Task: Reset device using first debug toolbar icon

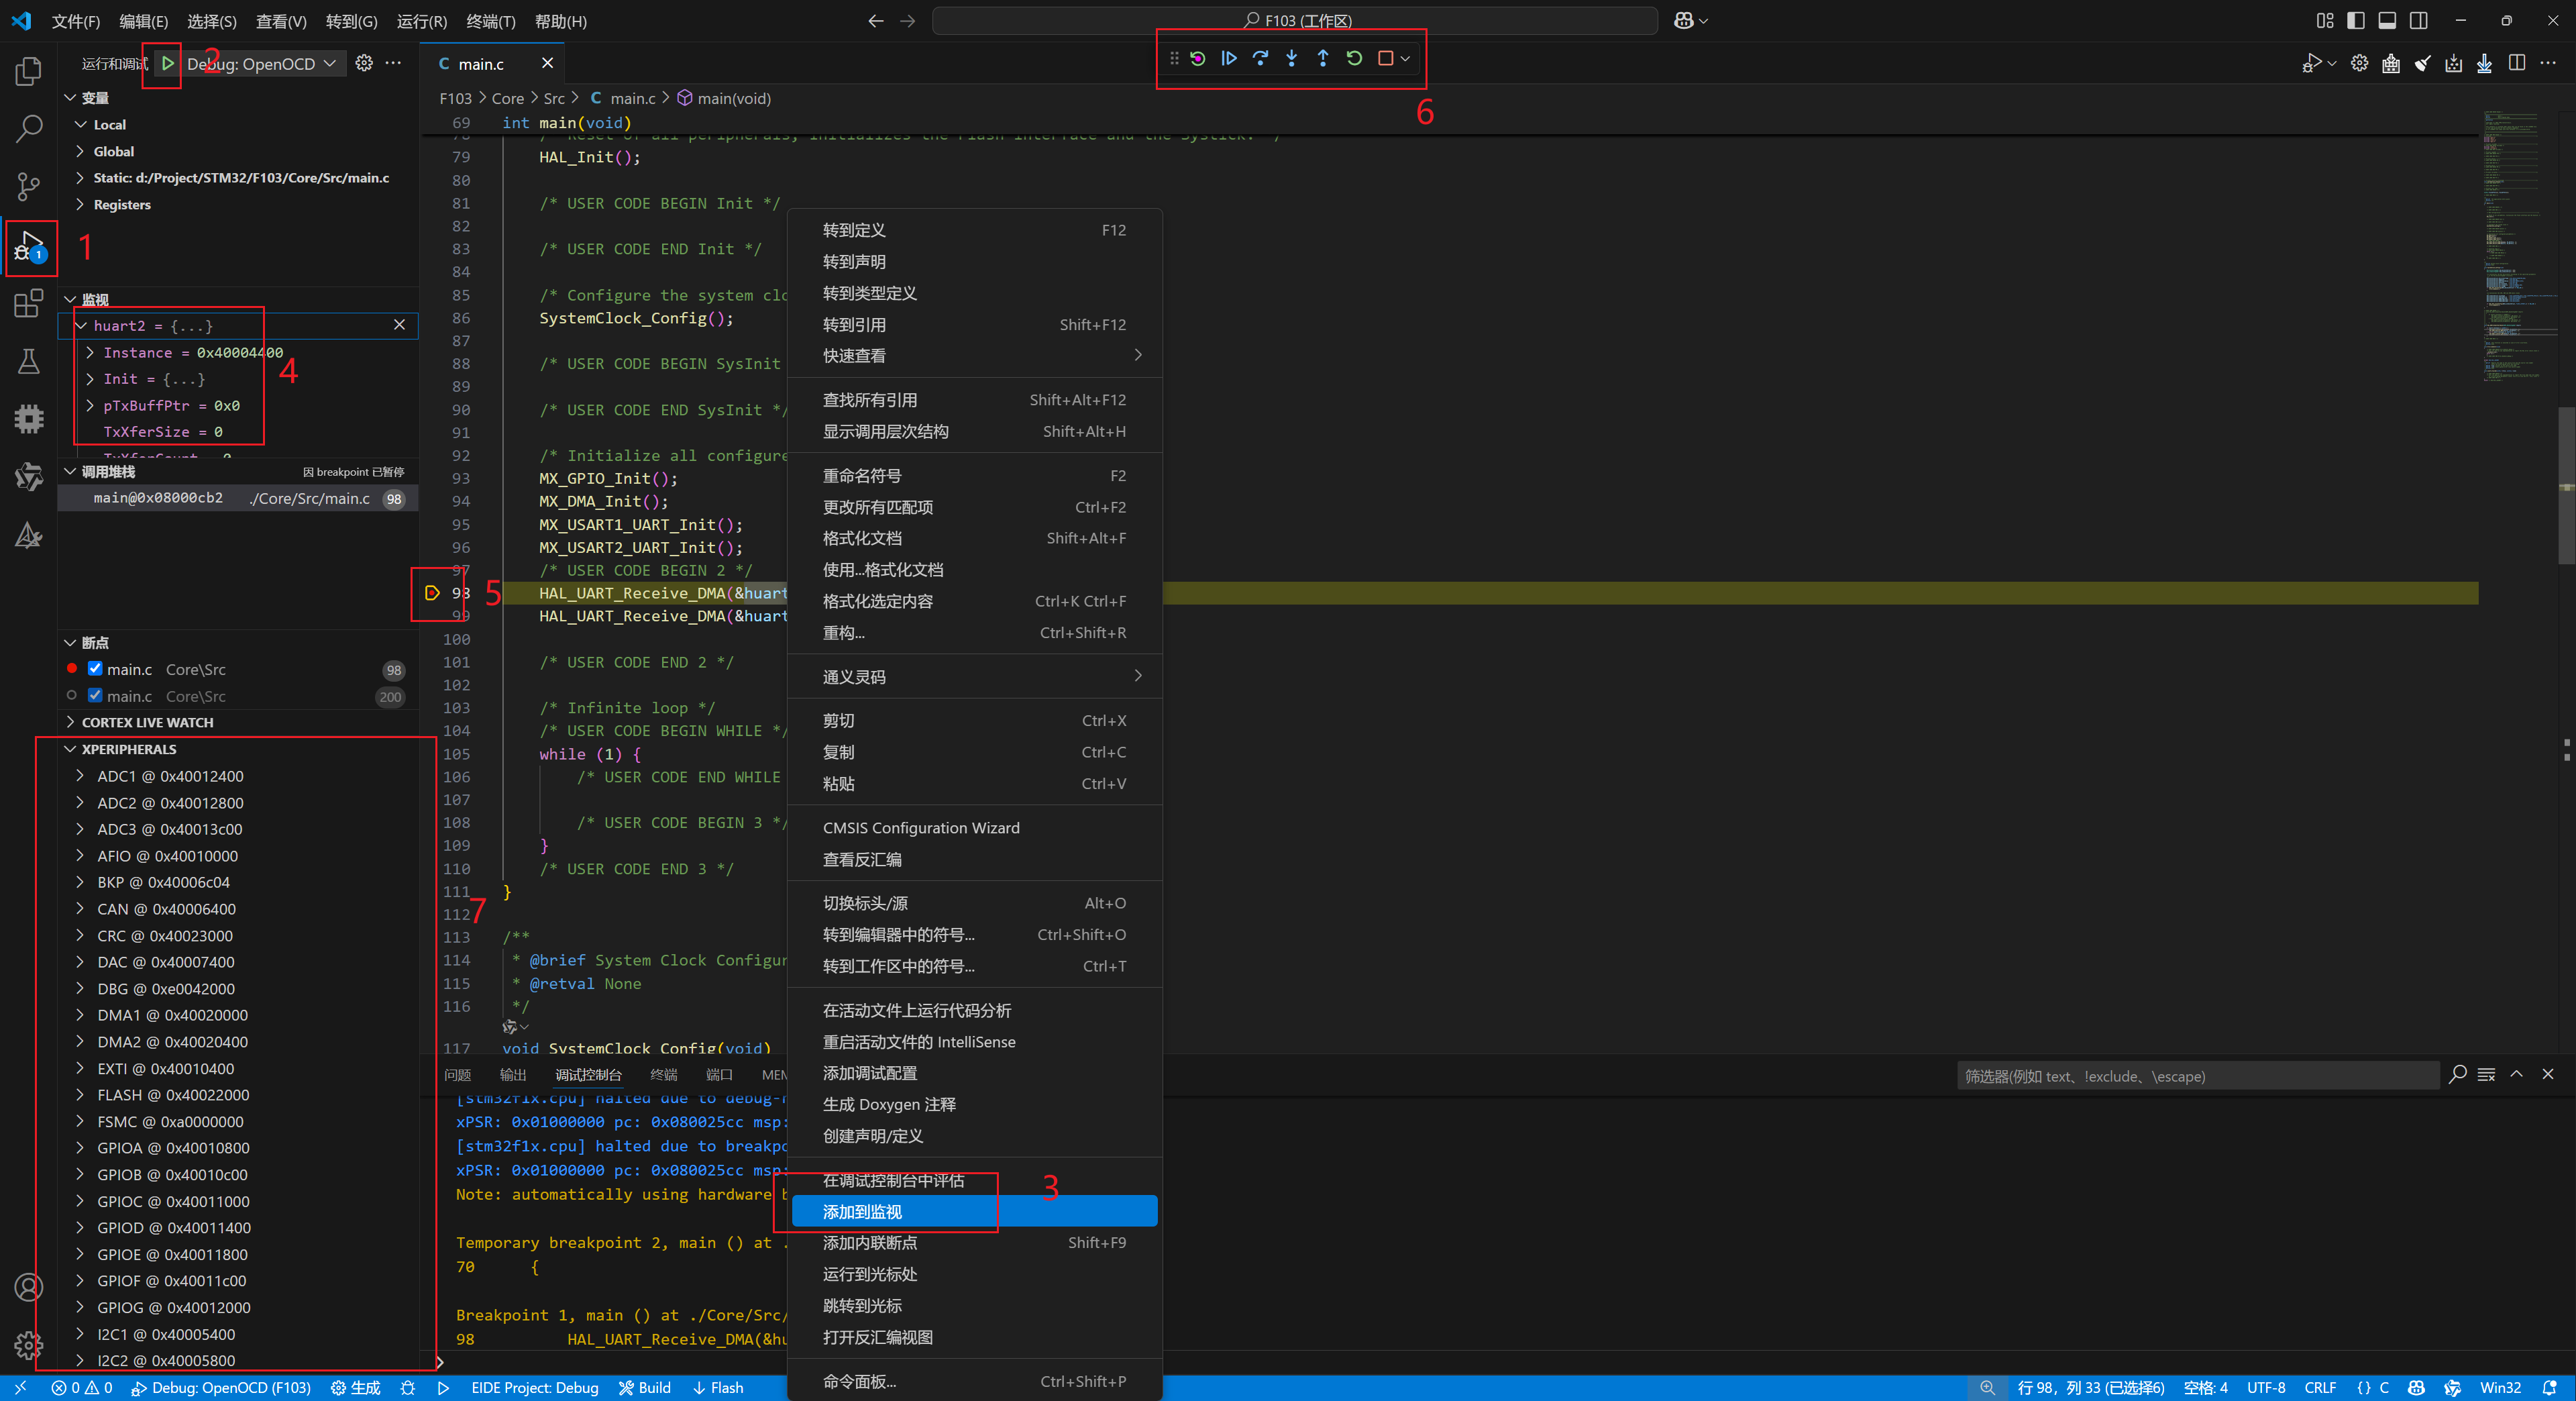Action: [x=1198, y=59]
